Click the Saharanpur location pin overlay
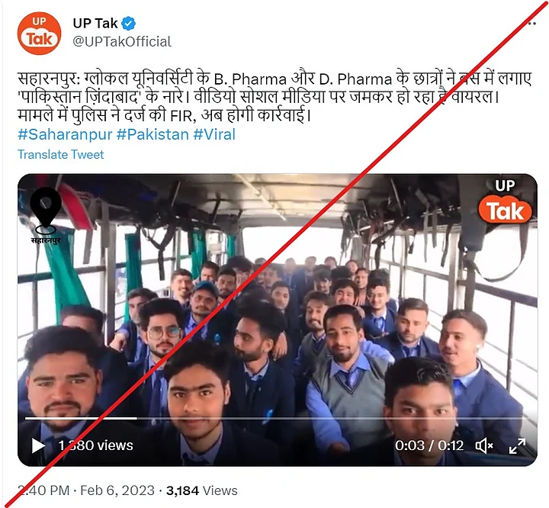 click(46, 215)
